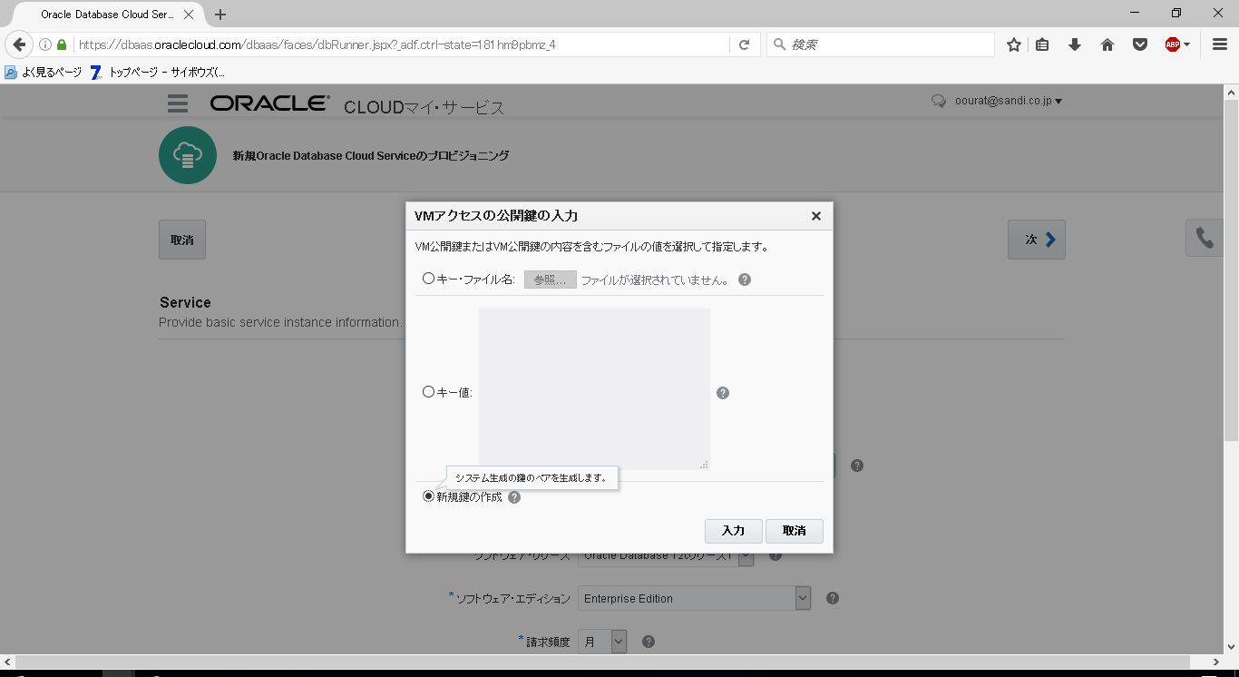1239x677 pixels.
Task: Click the Firefox 検索 search box
Action: tap(881, 44)
